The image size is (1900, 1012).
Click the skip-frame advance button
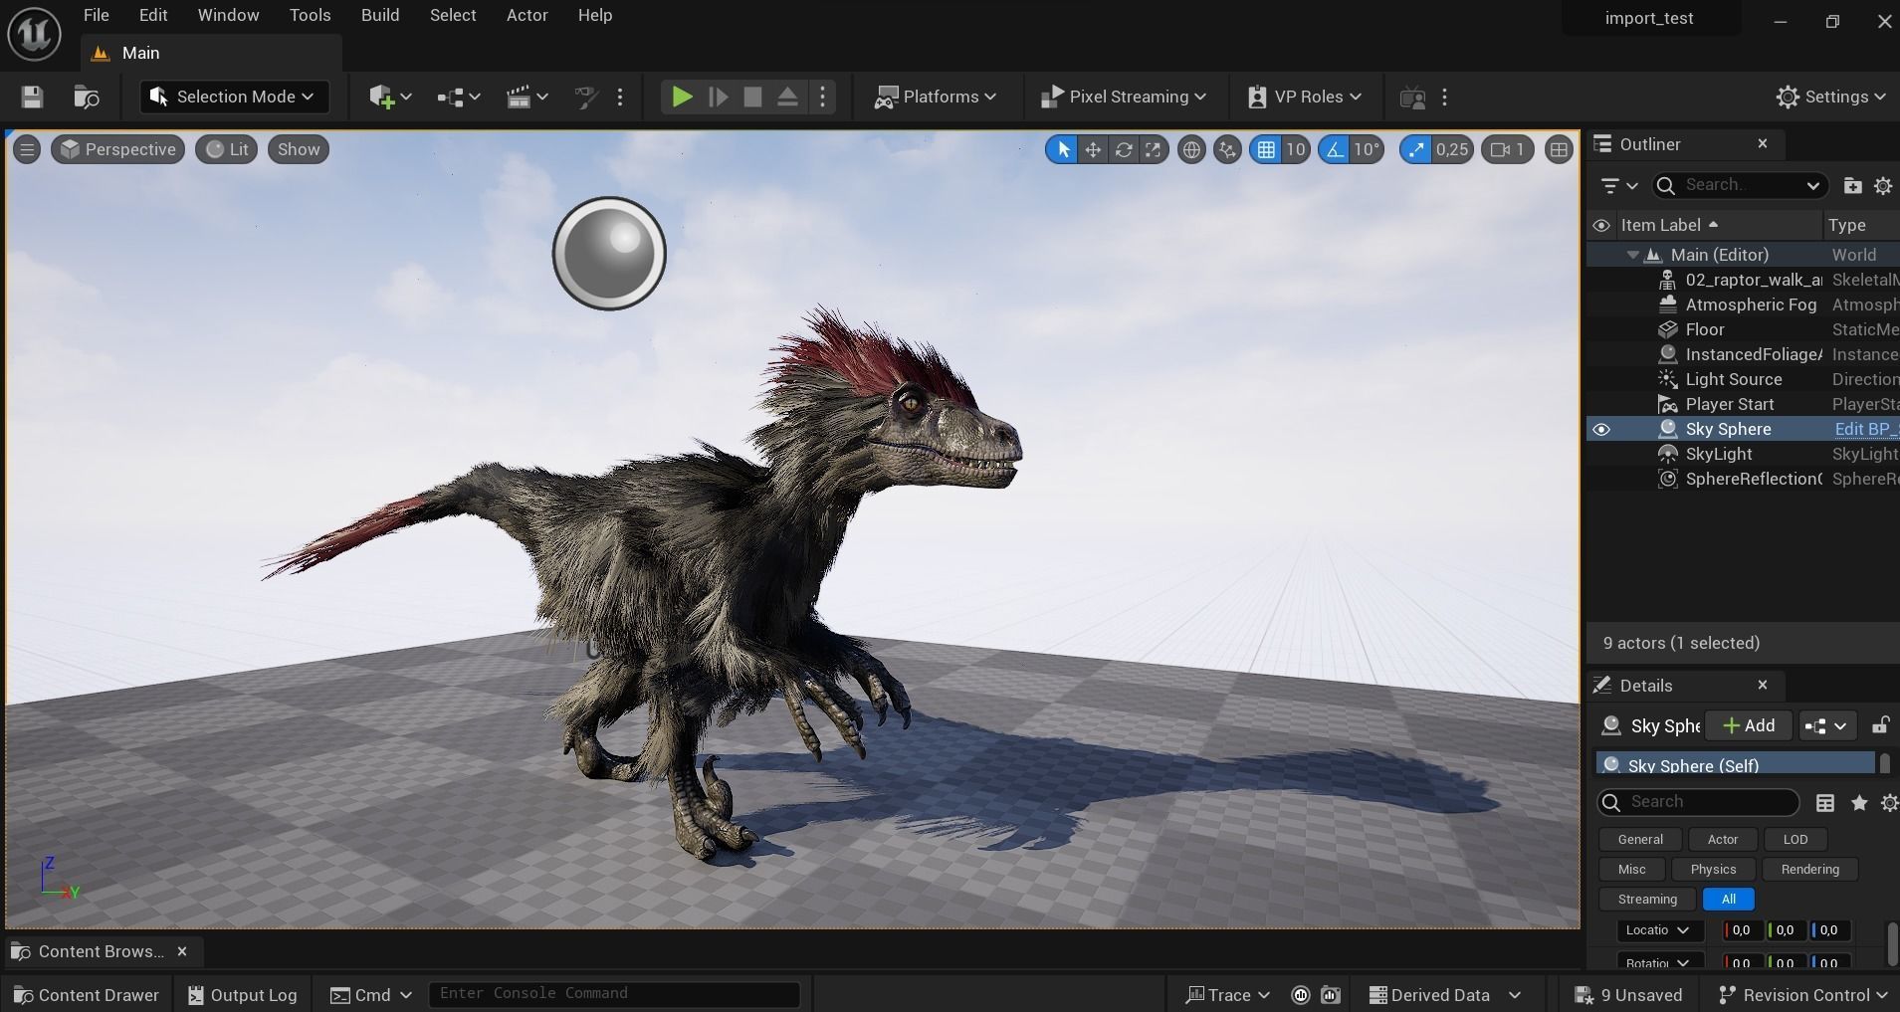click(718, 97)
